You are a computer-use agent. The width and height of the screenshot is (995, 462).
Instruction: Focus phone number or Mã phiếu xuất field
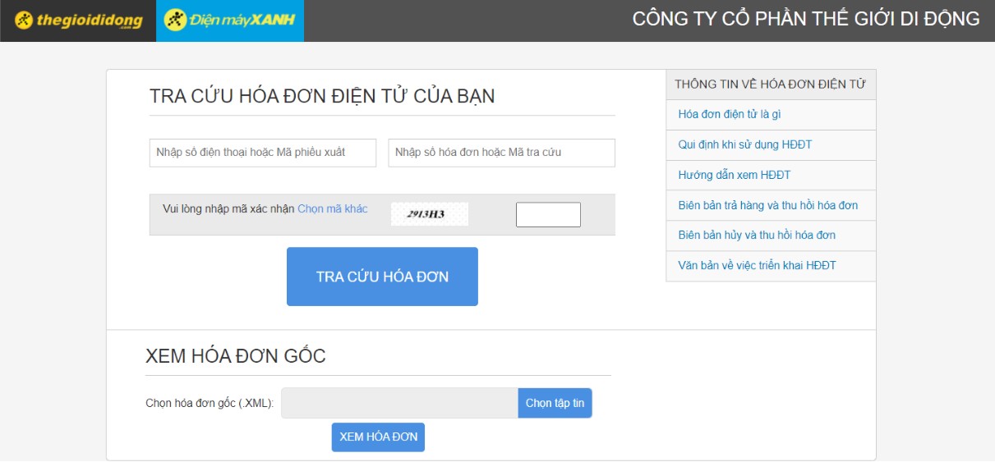(263, 153)
